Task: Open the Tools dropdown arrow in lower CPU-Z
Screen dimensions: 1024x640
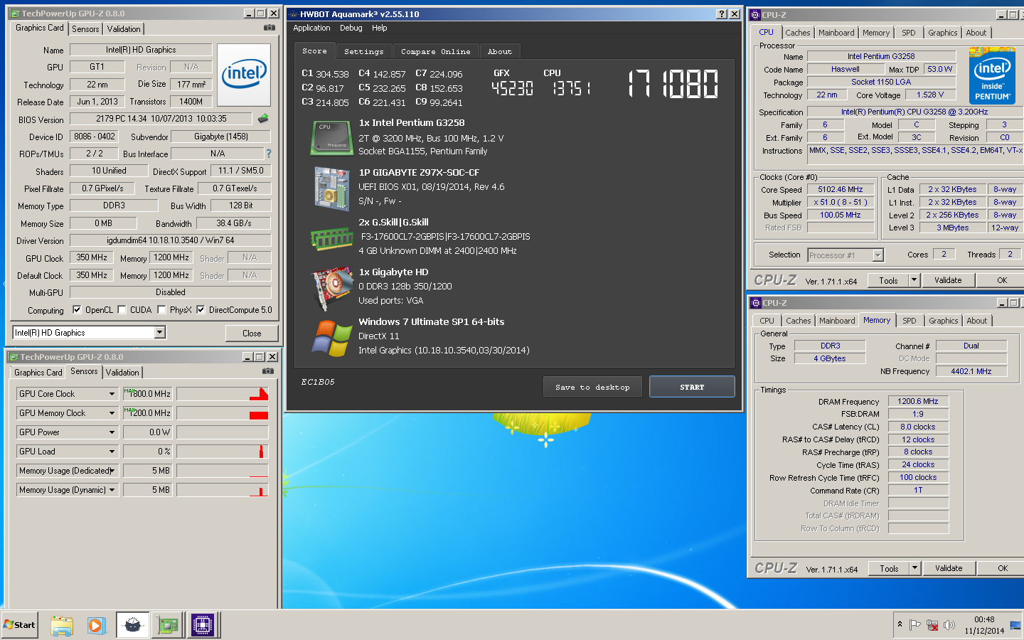Action: coord(915,568)
